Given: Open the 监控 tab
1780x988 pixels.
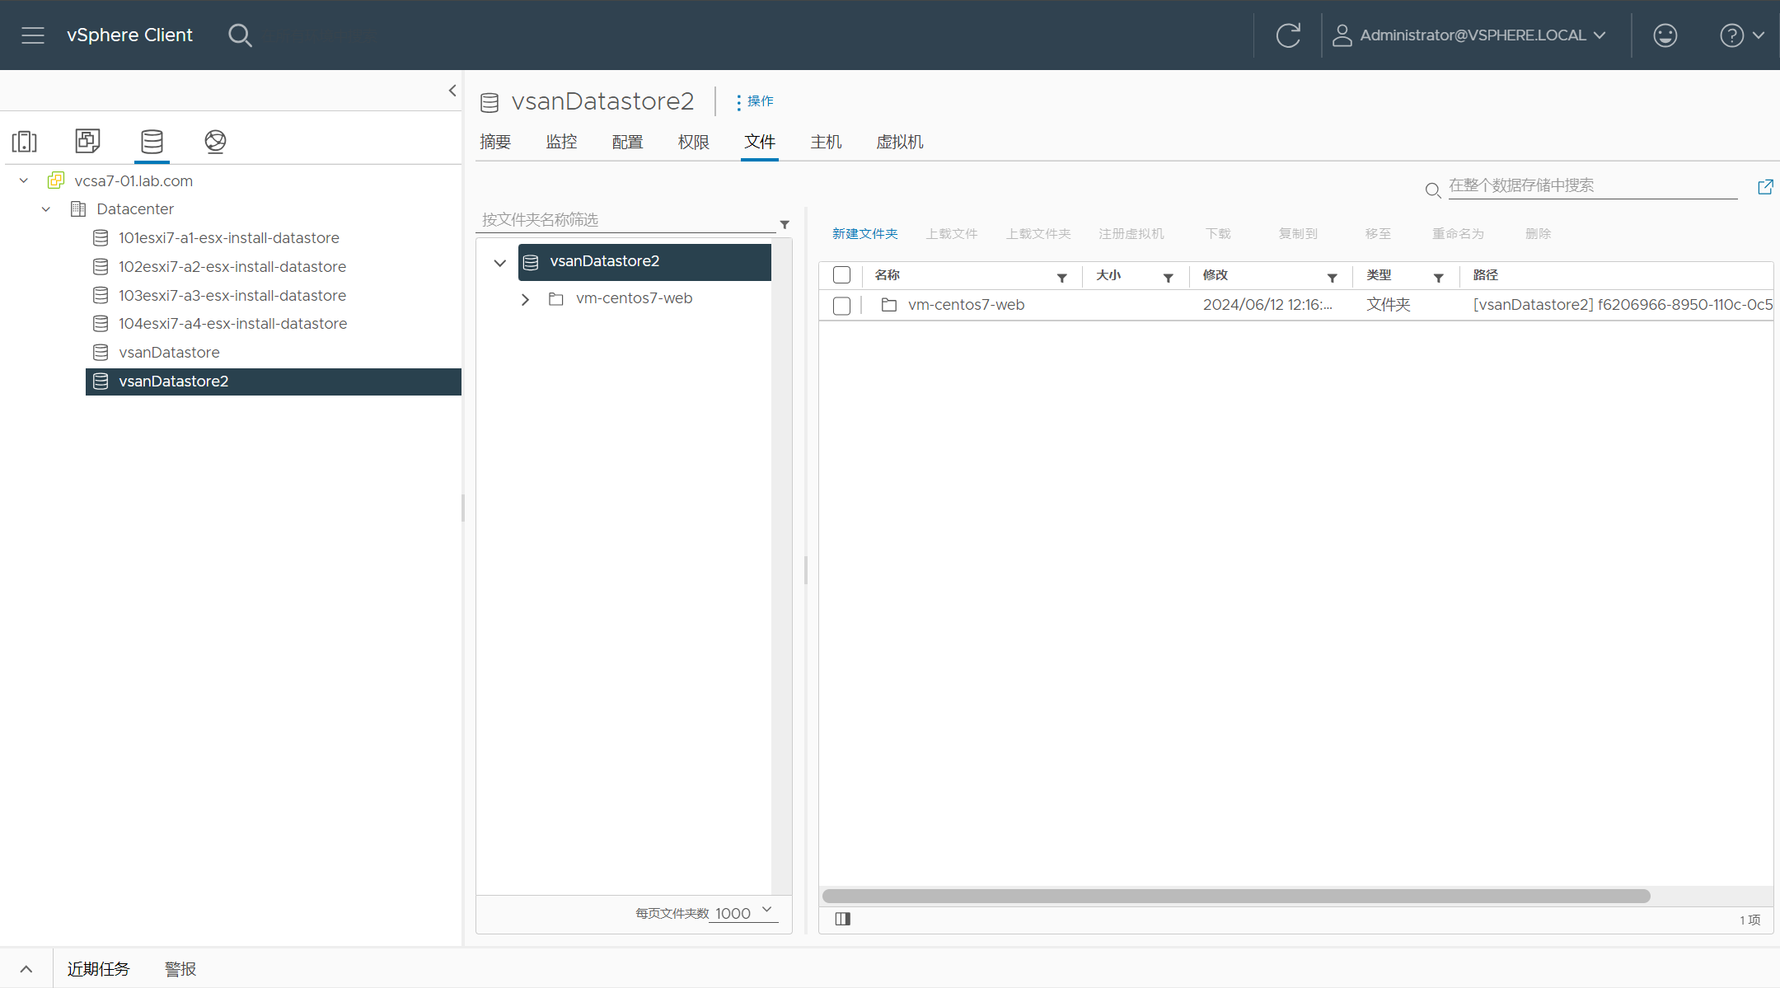Looking at the screenshot, I should pyautogui.click(x=561, y=142).
